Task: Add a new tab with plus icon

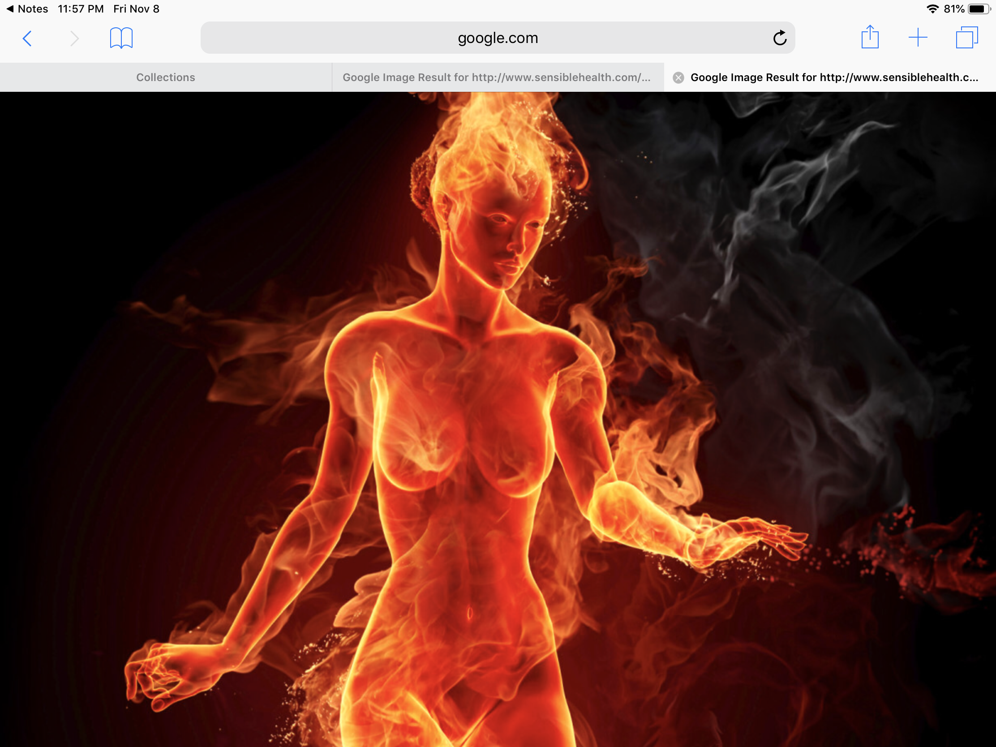Action: [918, 37]
